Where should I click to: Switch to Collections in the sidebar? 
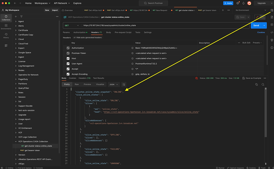6,18
